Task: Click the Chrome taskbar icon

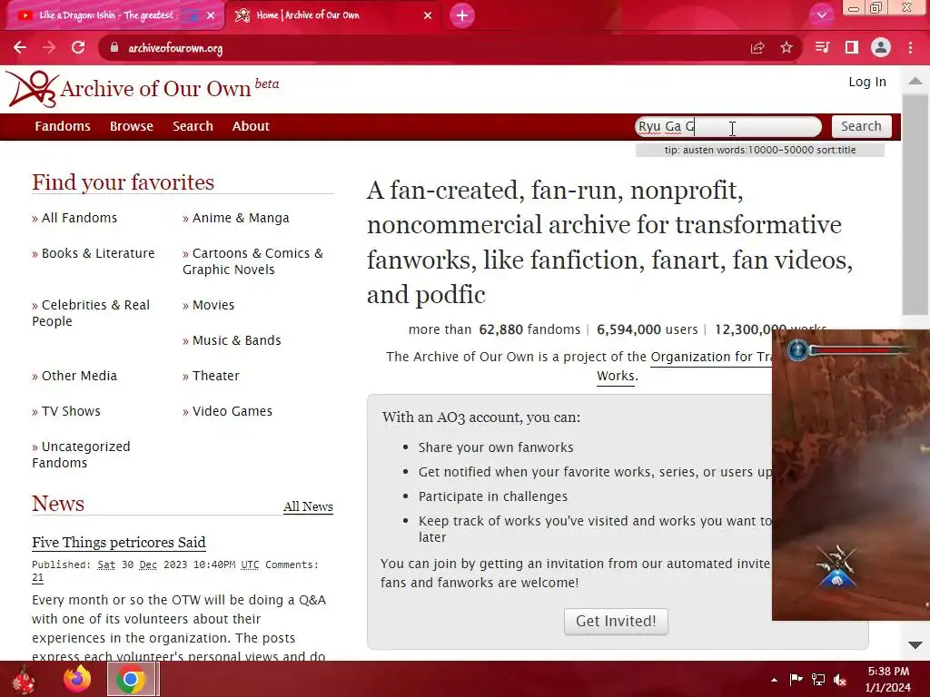Action: pyautogui.click(x=131, y=679)
